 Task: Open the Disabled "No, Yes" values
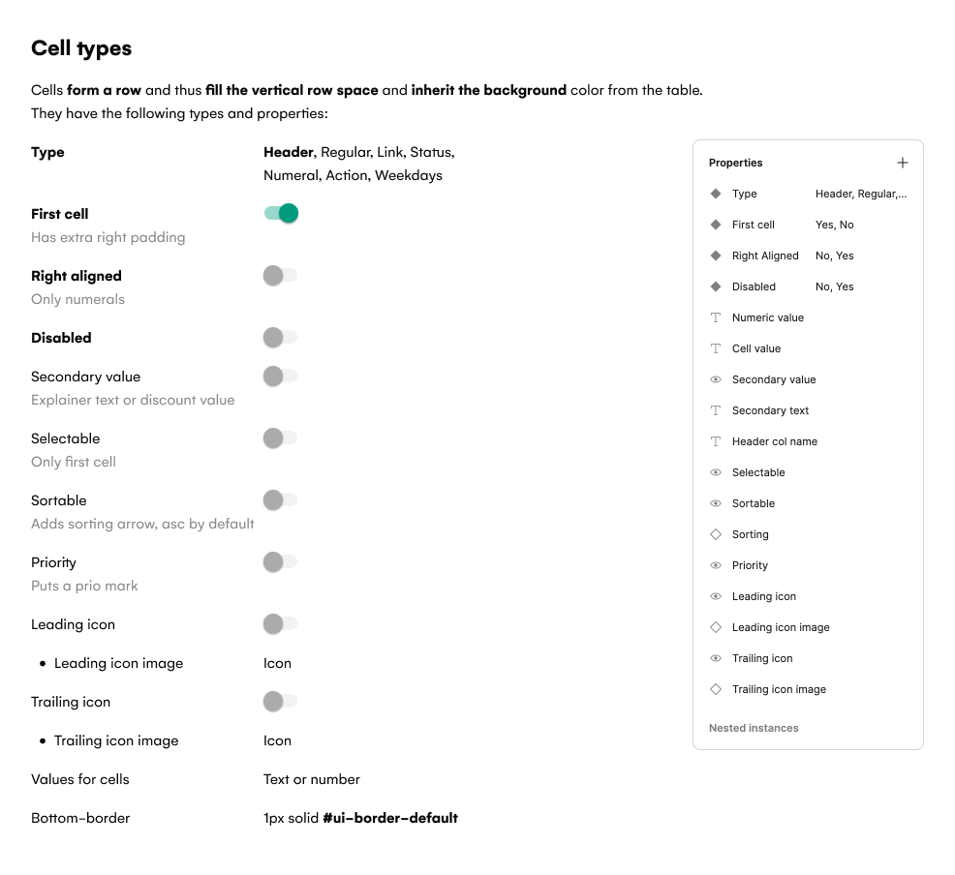[x=834, y=287]
